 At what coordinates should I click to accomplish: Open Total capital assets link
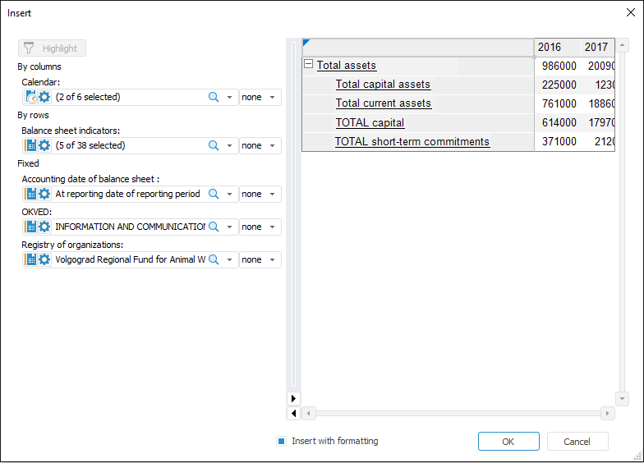click(x=383, y=85)
